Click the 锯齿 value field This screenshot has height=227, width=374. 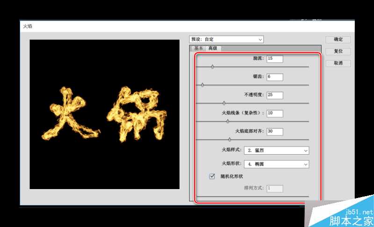coord(274,77)
